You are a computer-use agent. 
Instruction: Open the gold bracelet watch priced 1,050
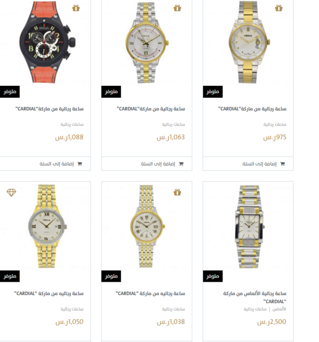(47, 226)
